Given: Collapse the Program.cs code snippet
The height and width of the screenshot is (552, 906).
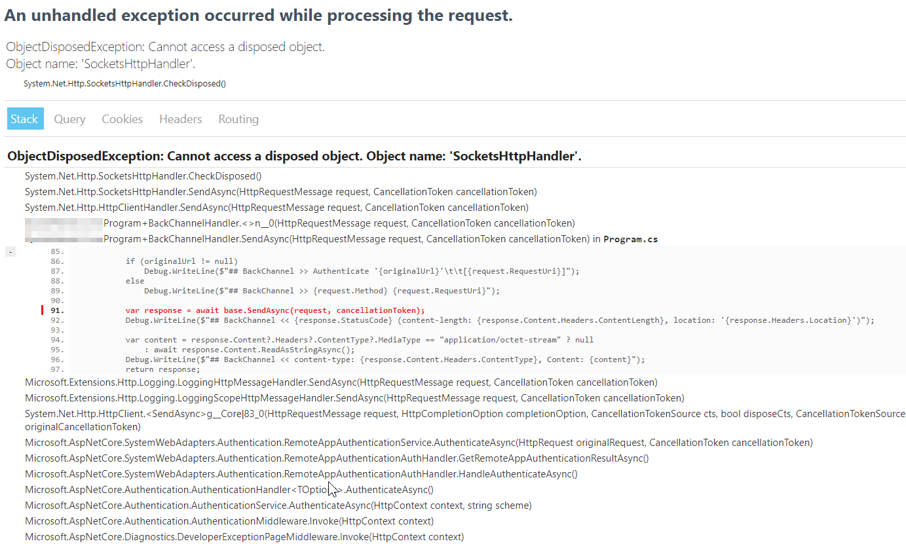Looking at the screenshot, I should (10, 251).
